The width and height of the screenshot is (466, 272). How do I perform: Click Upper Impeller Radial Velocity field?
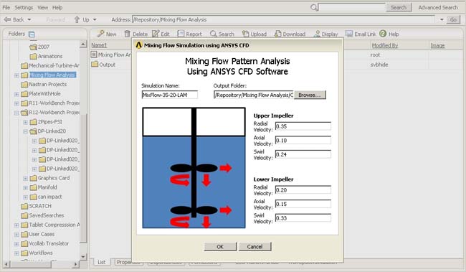pyautogui.click(x=303, y=126)
